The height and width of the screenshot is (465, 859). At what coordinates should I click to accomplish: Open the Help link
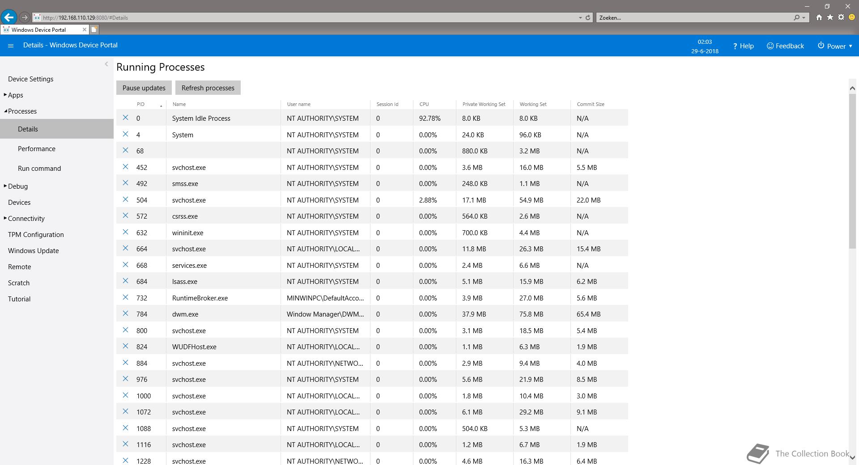point(743,46)
